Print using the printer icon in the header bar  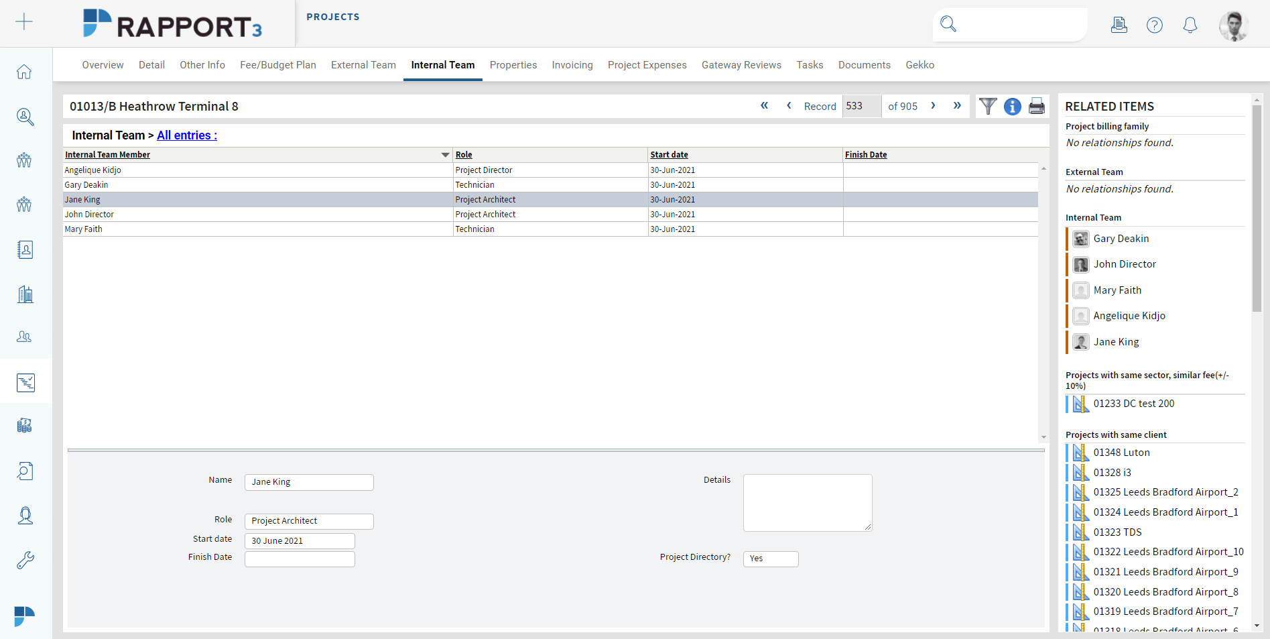tap(1036, 106)
